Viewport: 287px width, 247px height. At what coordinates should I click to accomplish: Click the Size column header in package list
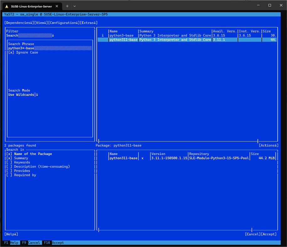point(267,31)
